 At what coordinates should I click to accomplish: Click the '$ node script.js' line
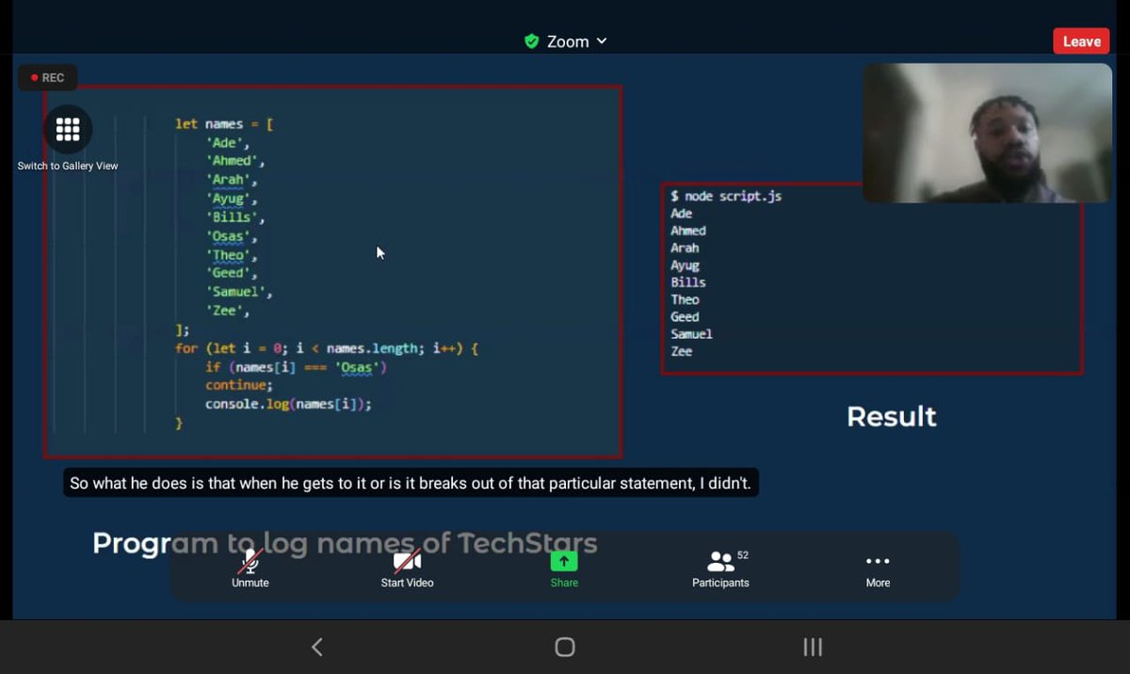click(726, 196)
